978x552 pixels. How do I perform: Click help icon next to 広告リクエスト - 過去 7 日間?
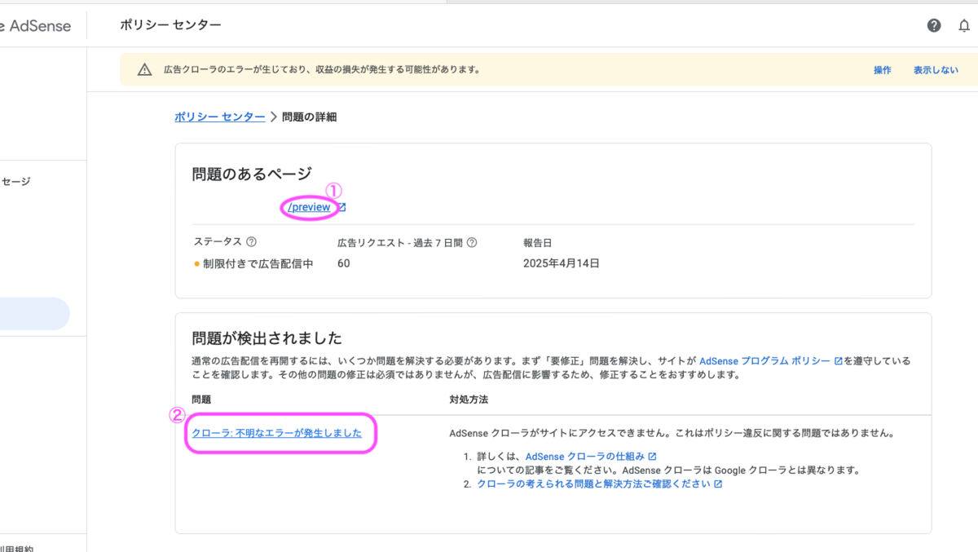coord(471,242)
